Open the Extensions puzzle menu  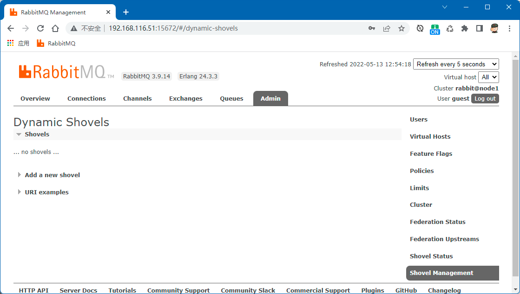(465, 28)
